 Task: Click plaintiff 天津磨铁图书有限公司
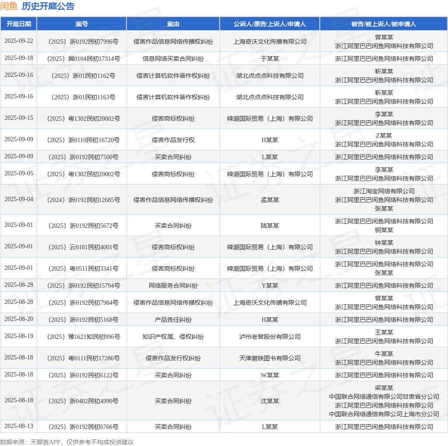(269, 358)
